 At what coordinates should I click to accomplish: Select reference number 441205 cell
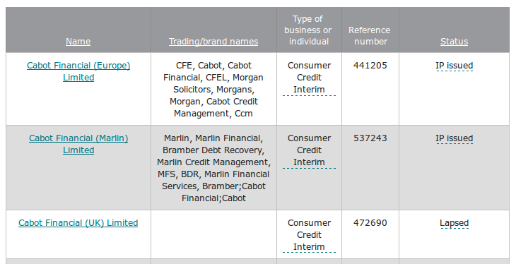tap(370, 89)
